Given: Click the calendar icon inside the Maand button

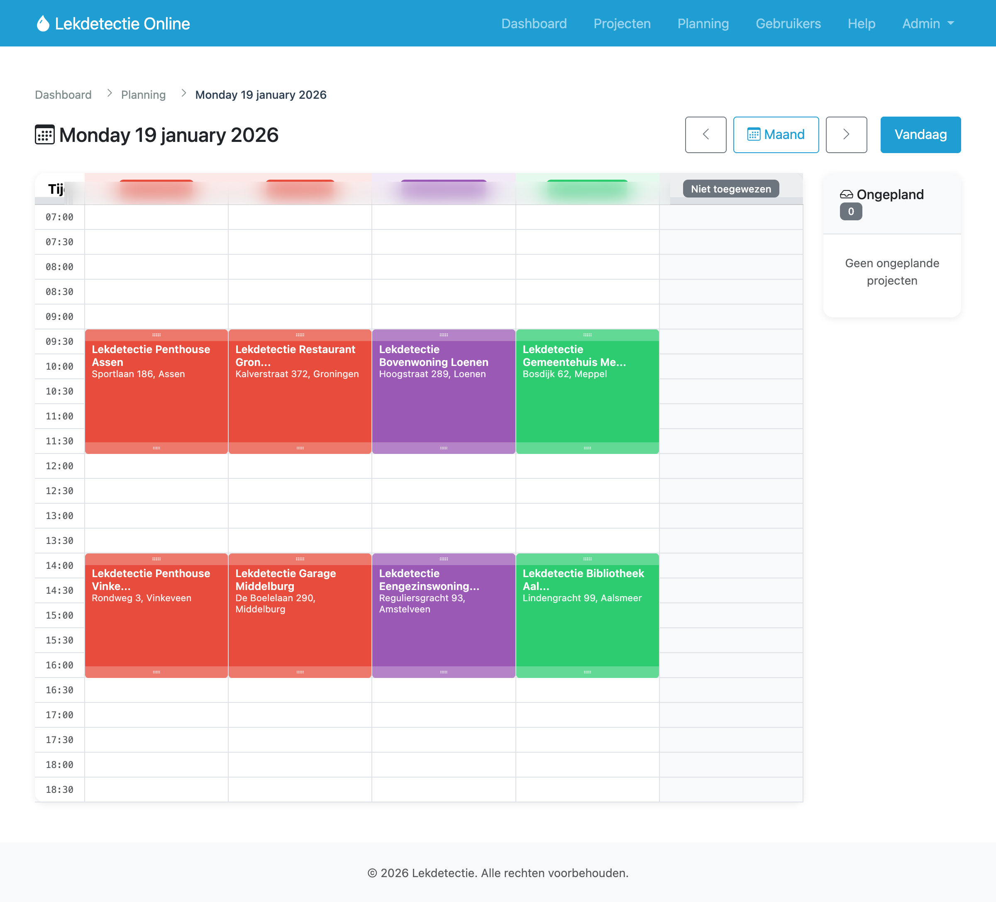Looking at the screenshot, I should coord(754,134).
